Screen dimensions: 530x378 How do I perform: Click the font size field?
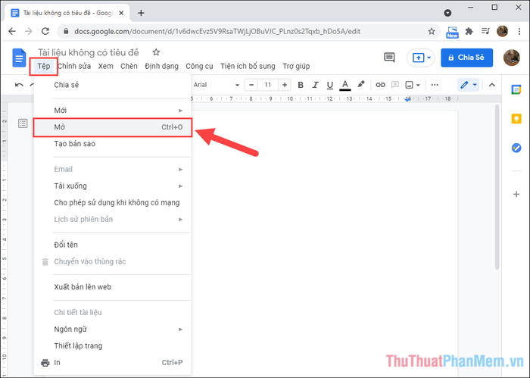(x=268, y=85)
